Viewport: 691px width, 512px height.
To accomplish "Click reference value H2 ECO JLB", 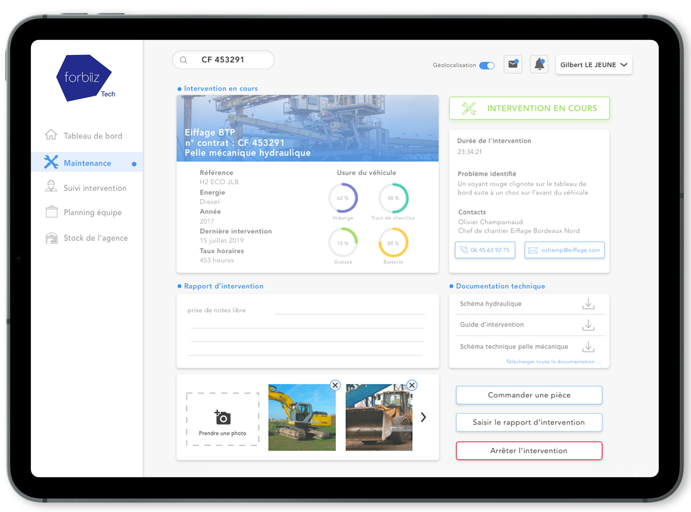I will tap(219, 182).
